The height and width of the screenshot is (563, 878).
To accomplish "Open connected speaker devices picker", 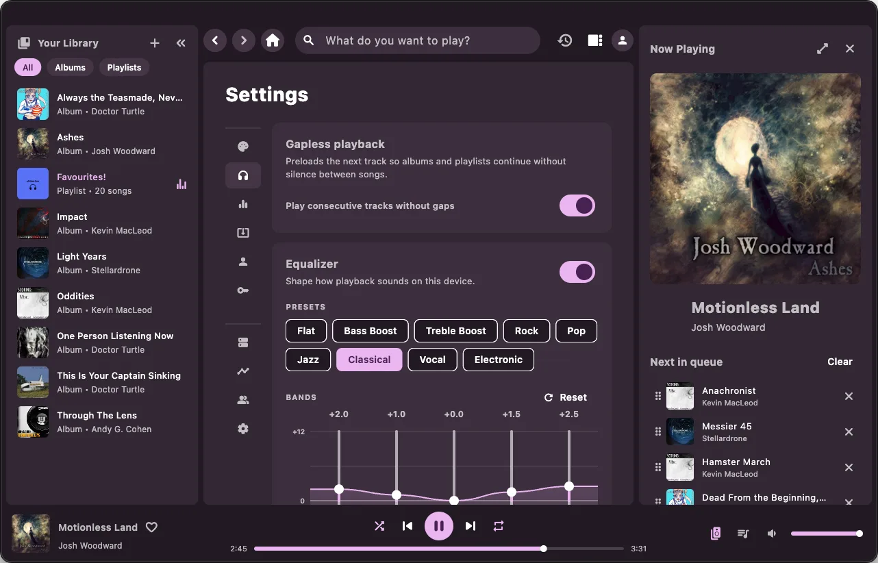I will click(x=716, y=534).
